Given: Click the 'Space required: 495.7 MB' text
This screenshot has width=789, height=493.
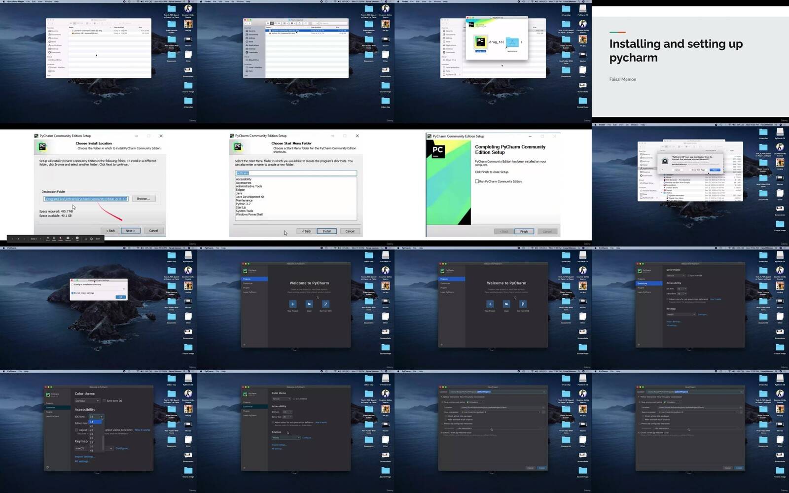Looking at the screenshot, I should 56,211.
